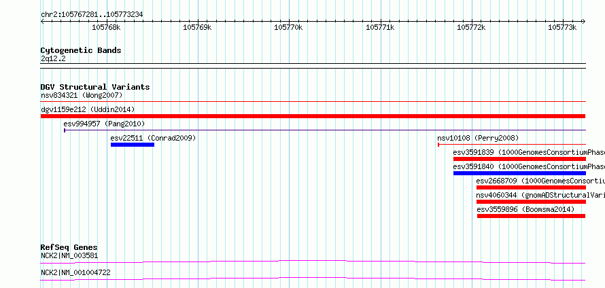Click the 105769k ruler tick label
The width and height of the screenshot is (605, 288).
click(x=197, y=27)
